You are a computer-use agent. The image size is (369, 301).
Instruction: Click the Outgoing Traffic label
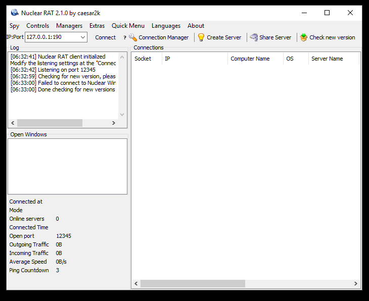29,244
